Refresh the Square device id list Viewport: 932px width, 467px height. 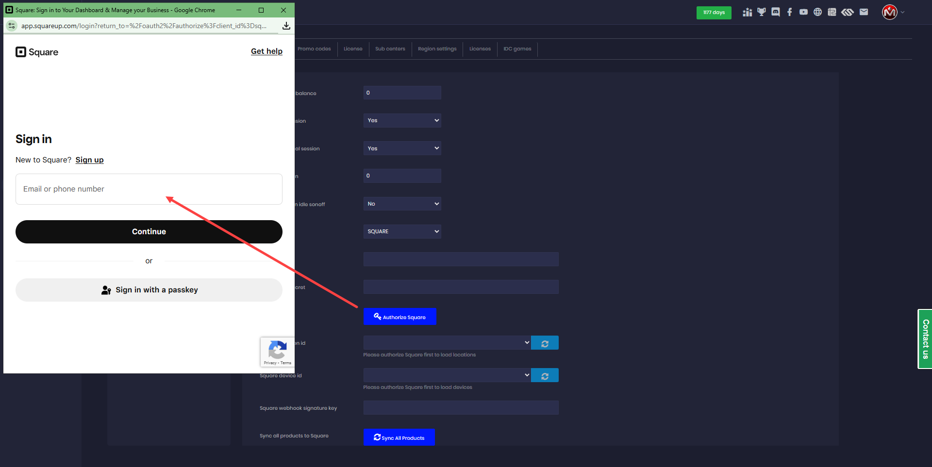(x=545, y=376)
